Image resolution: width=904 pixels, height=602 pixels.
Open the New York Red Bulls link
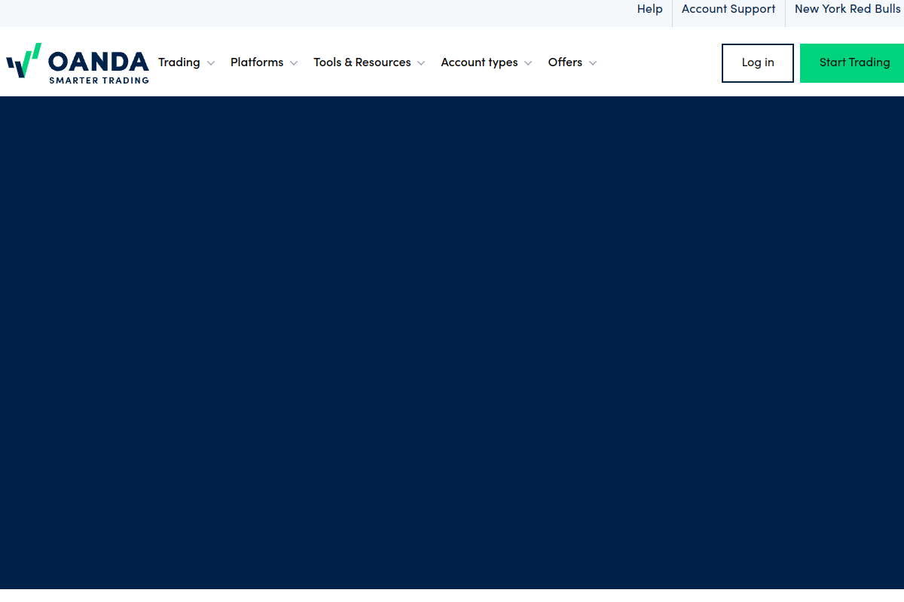(847, 10)
